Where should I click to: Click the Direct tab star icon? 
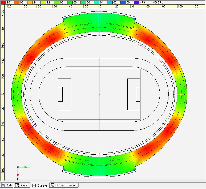point(34,186)
